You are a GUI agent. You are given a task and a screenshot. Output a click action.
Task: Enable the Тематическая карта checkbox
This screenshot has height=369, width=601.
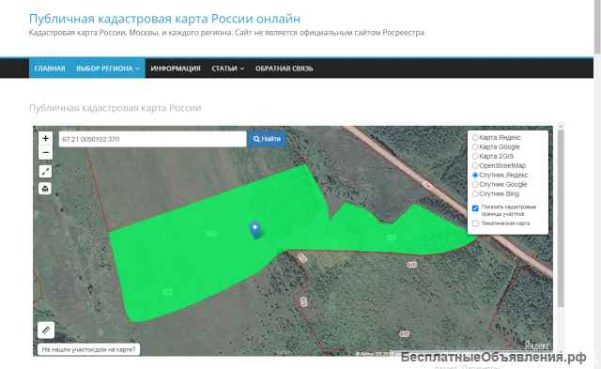point(475,223)
